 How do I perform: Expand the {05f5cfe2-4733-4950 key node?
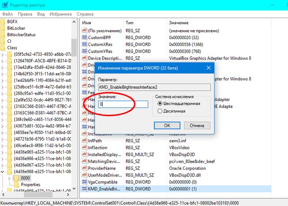pyautogui.click(x=3, y=54)
